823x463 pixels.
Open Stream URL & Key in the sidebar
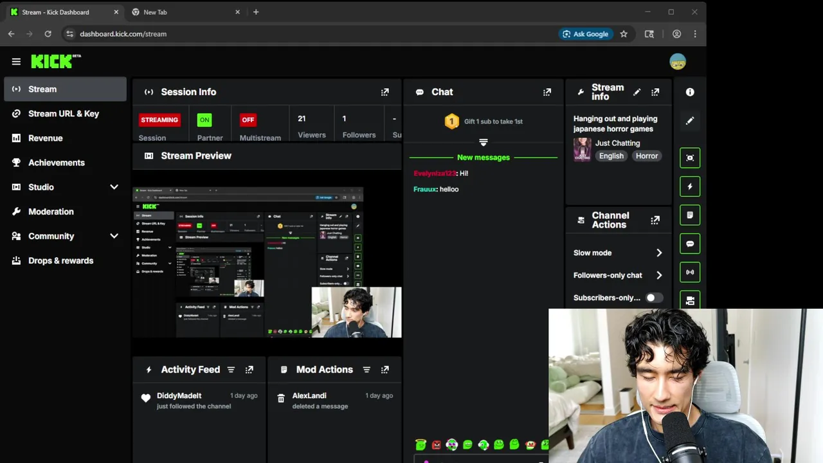point(65,114)
